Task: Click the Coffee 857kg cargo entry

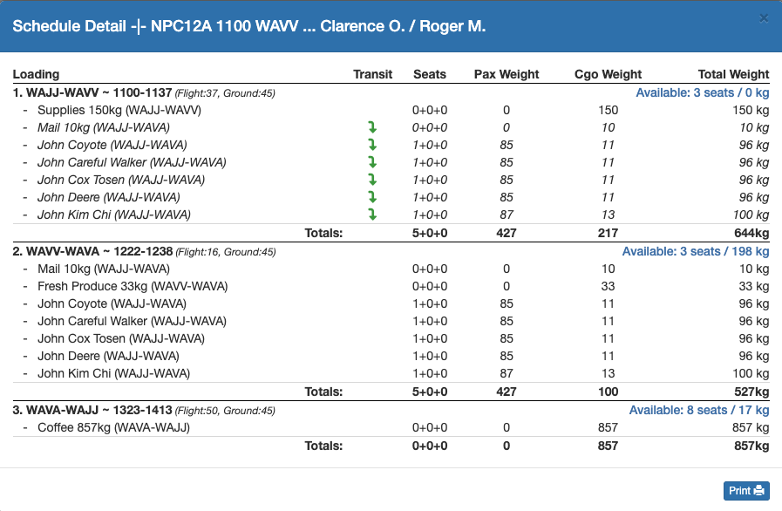Action: click(113, 427)
